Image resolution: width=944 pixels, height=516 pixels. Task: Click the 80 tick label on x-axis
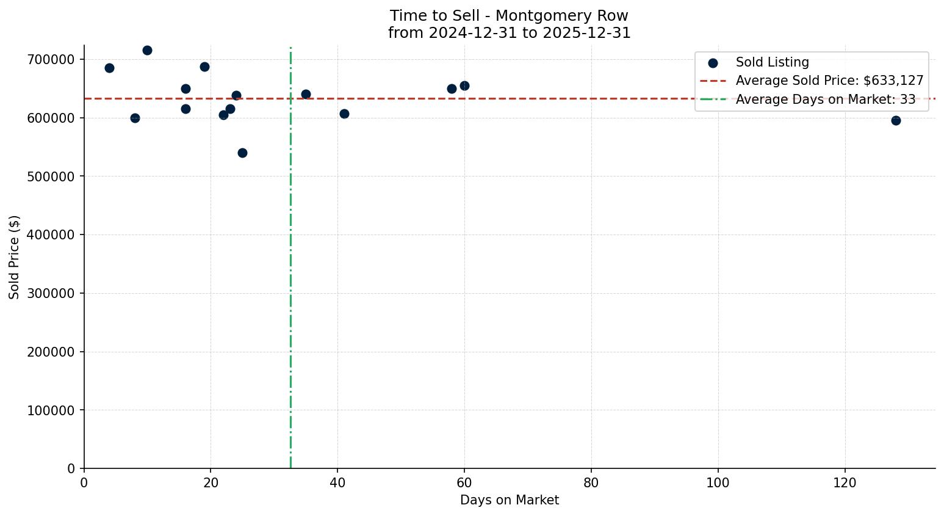point(591,483)
